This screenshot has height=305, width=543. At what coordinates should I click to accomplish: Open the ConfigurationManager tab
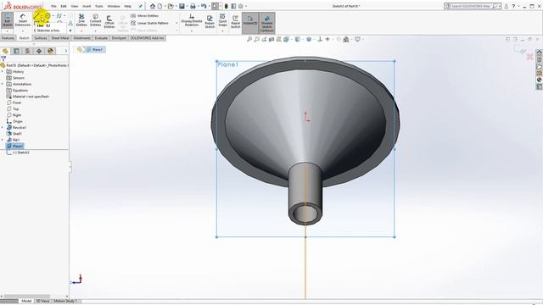tap(28, 51)
